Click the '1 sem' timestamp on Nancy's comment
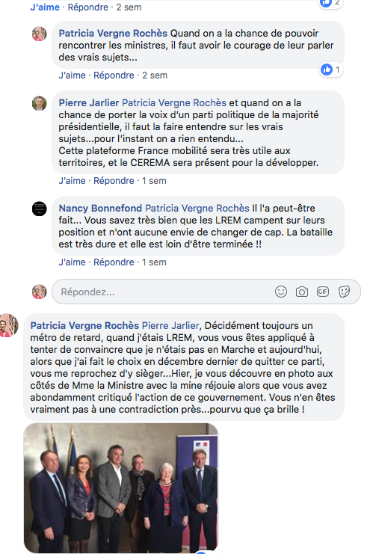 (x=154, y=262)
